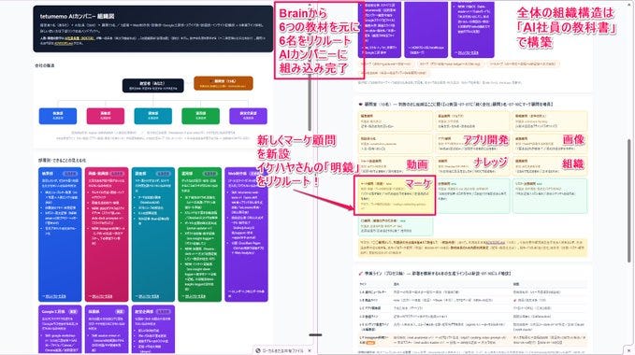The height and width of the screenshot is (355, 635).
Task: Select the teal department node in org chart
Action: click(x=153, y=116)
